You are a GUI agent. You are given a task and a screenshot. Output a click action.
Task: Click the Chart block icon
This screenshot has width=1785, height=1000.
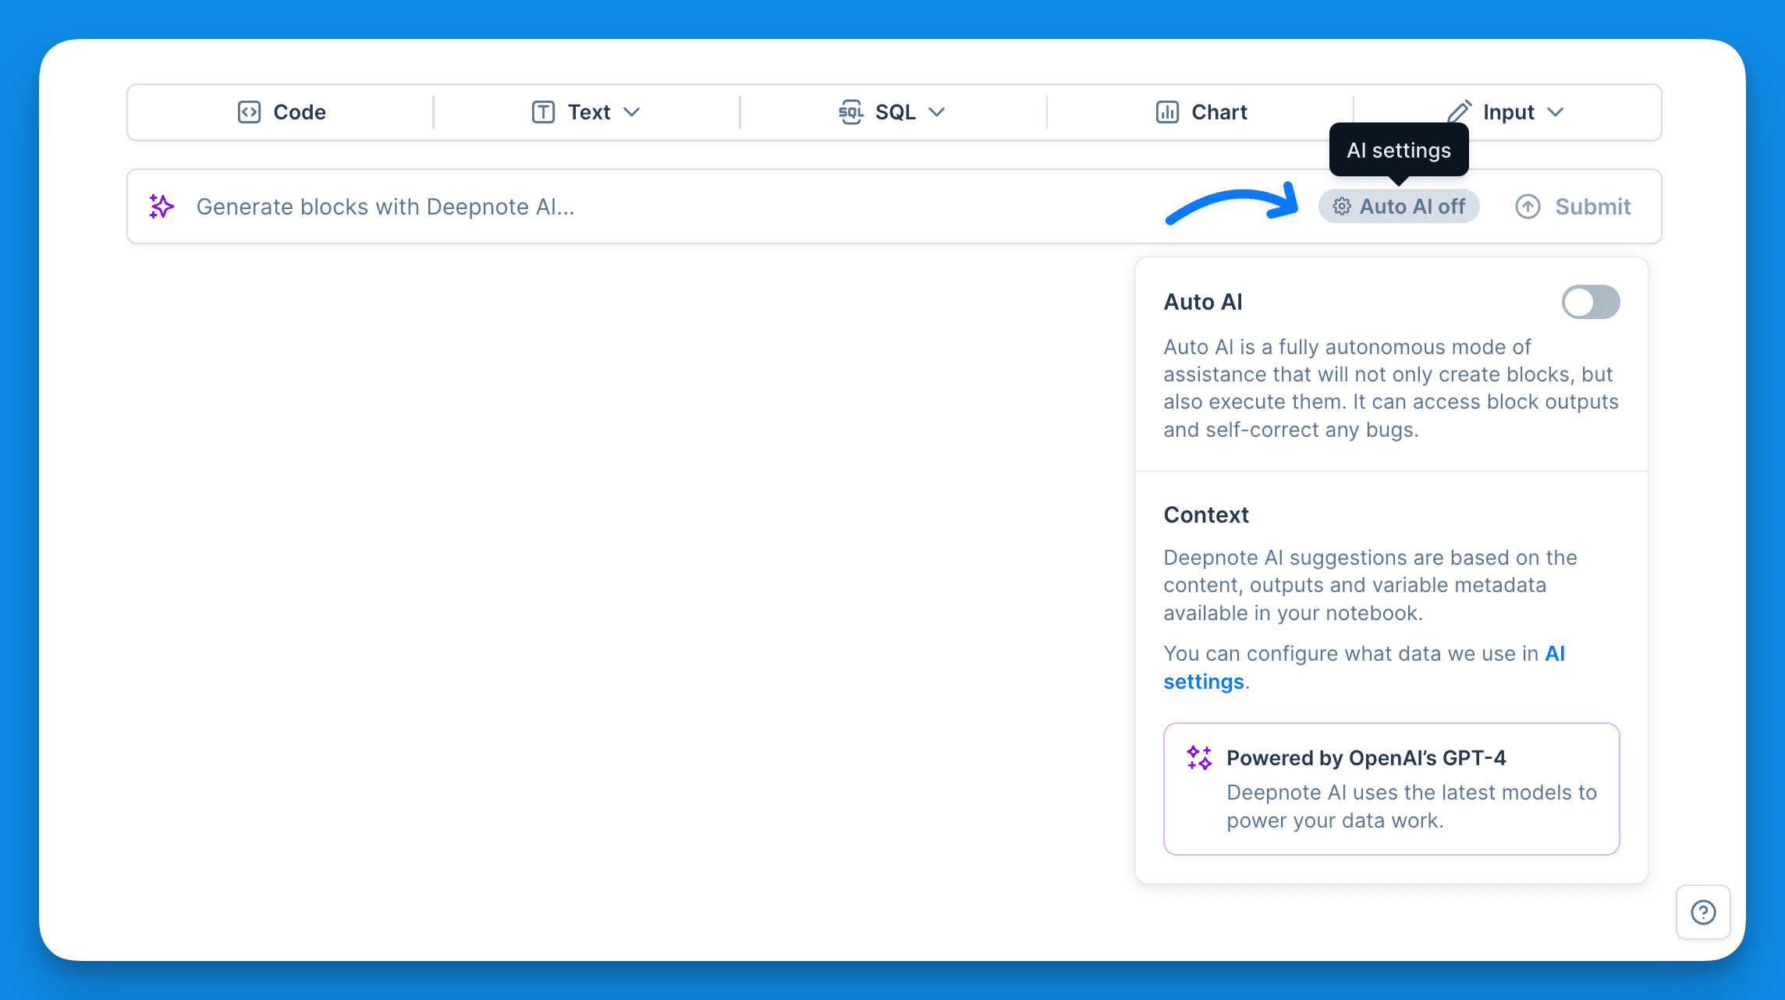click(x=1165, y=112)
